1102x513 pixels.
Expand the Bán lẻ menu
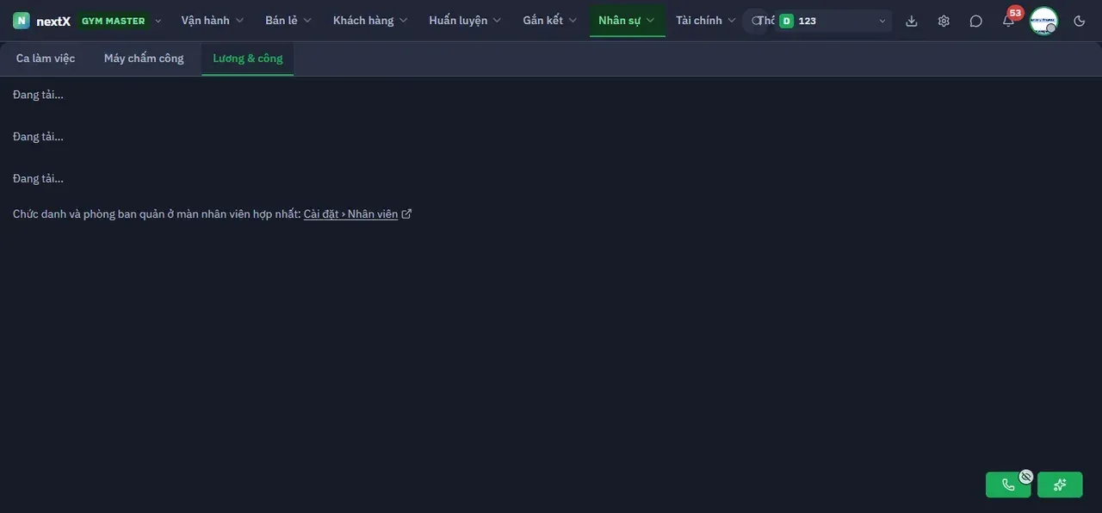tap(288, 21)
